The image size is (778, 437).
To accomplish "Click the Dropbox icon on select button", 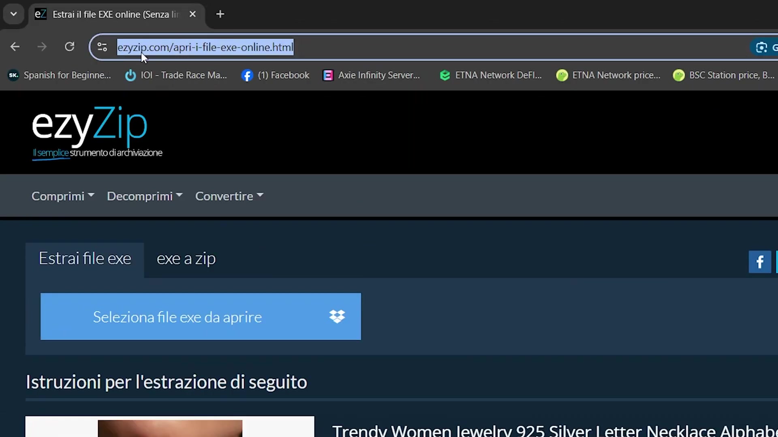I will click(337, 316).
